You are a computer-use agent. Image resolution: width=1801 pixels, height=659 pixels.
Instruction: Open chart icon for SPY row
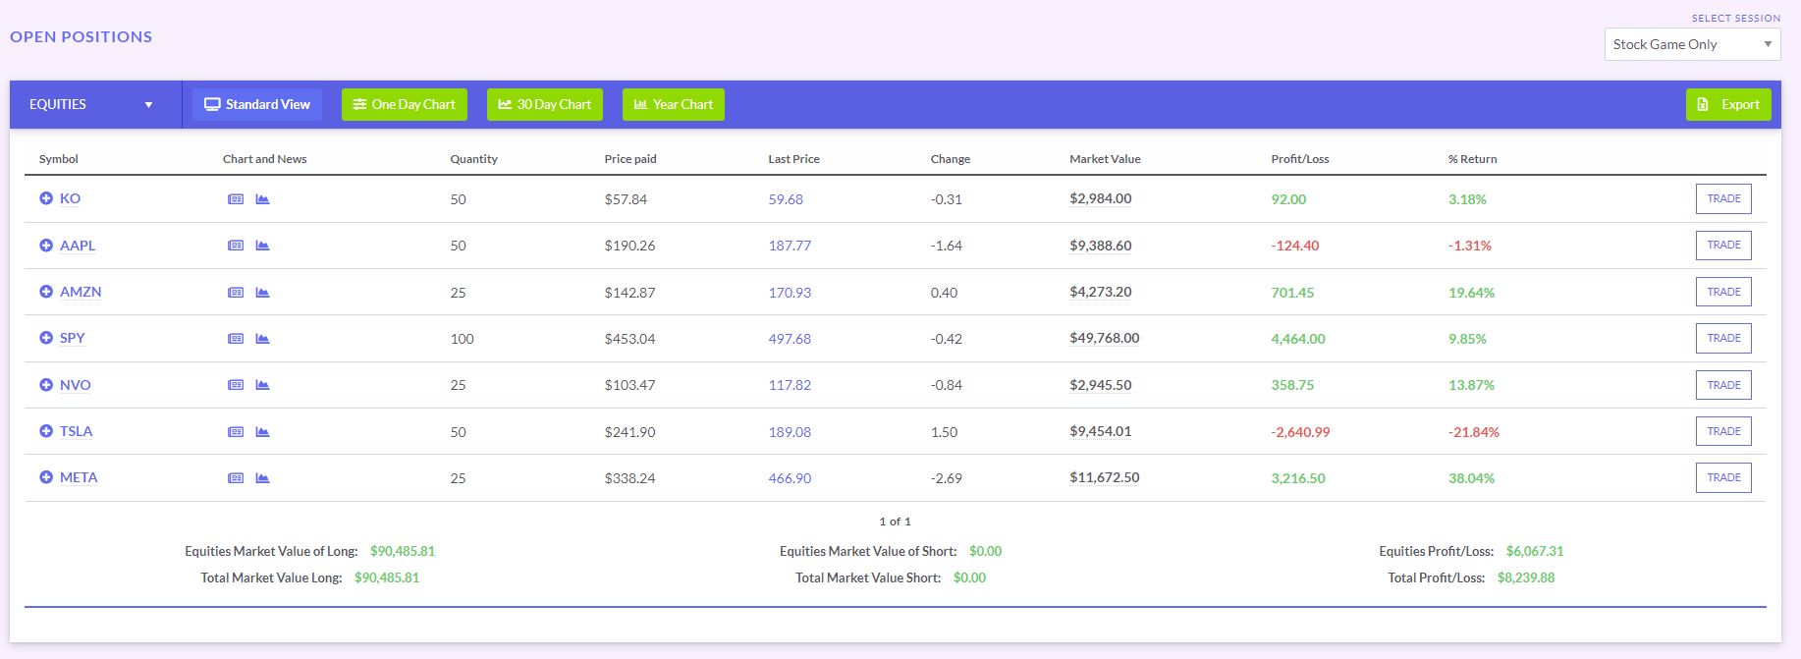pos(262,339)
